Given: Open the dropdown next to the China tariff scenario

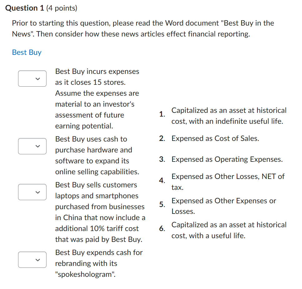Looking at the screenshot, I should 32,192.
